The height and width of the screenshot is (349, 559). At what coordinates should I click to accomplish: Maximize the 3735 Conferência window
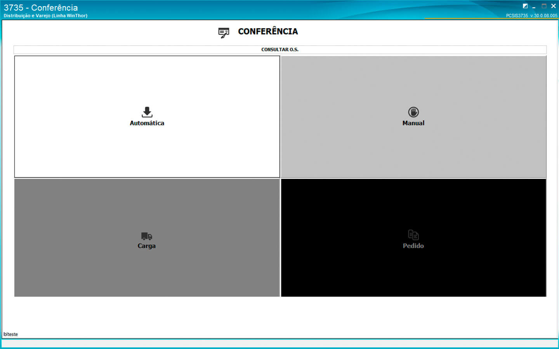coord(544,6)
